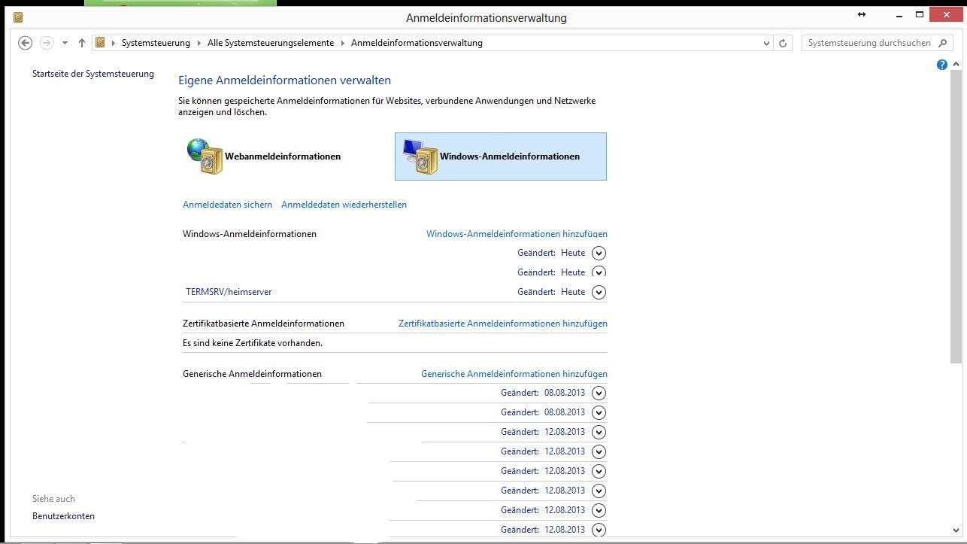Expand the last visible generic credential dated 12.08.2013
The width and height of the screenshot is (967, 544).
(x=599, y=529)
